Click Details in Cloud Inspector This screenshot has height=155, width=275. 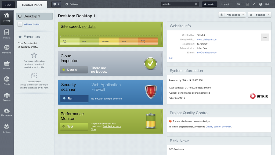coord(74,70)
